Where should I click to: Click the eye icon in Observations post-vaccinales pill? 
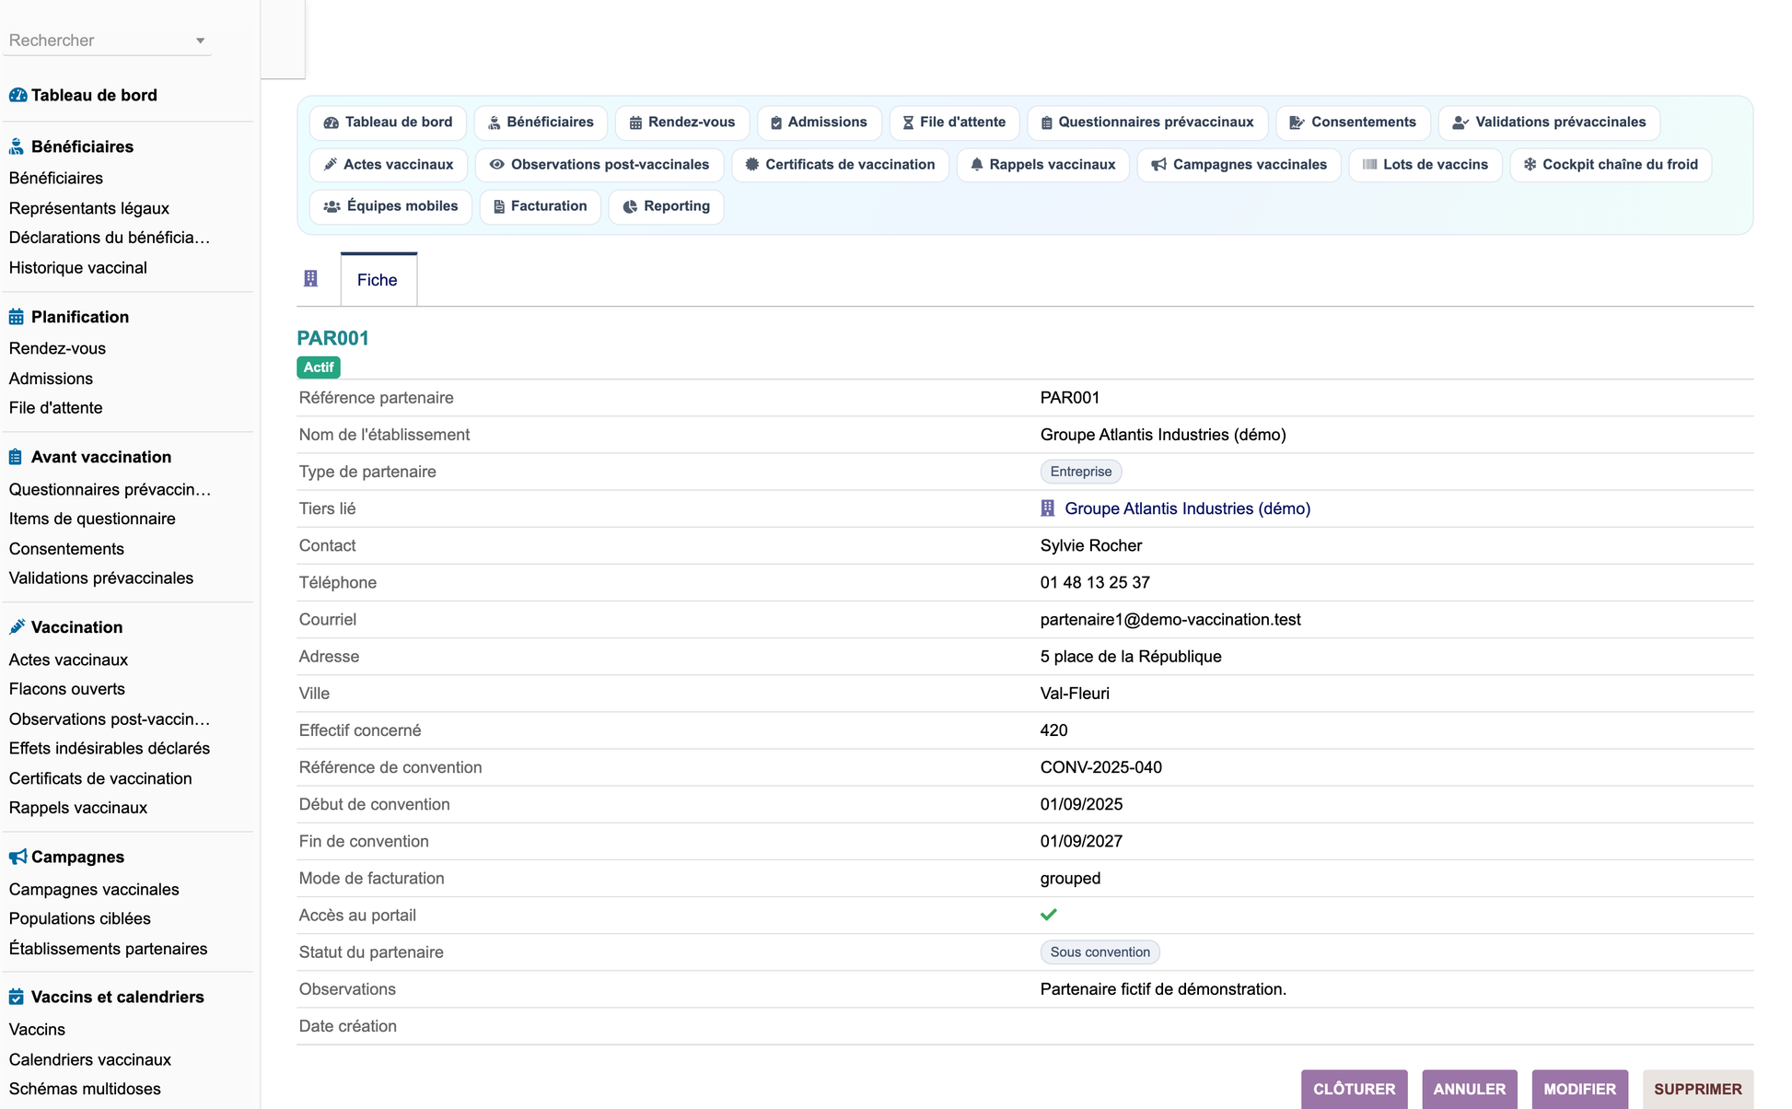coord(496,164)
